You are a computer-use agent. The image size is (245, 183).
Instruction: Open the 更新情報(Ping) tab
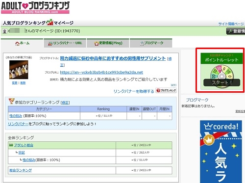(x=108, y=43)
